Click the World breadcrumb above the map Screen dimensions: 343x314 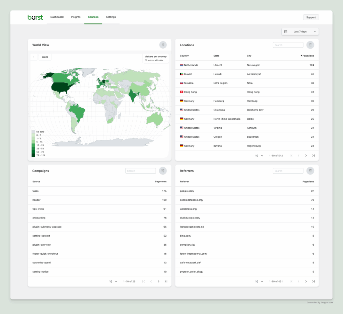coord(45,57)
